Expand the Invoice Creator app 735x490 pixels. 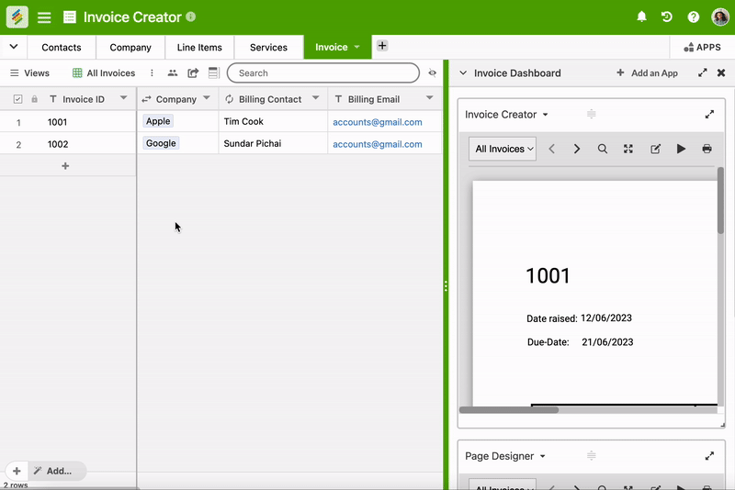[x=709, y=114]
